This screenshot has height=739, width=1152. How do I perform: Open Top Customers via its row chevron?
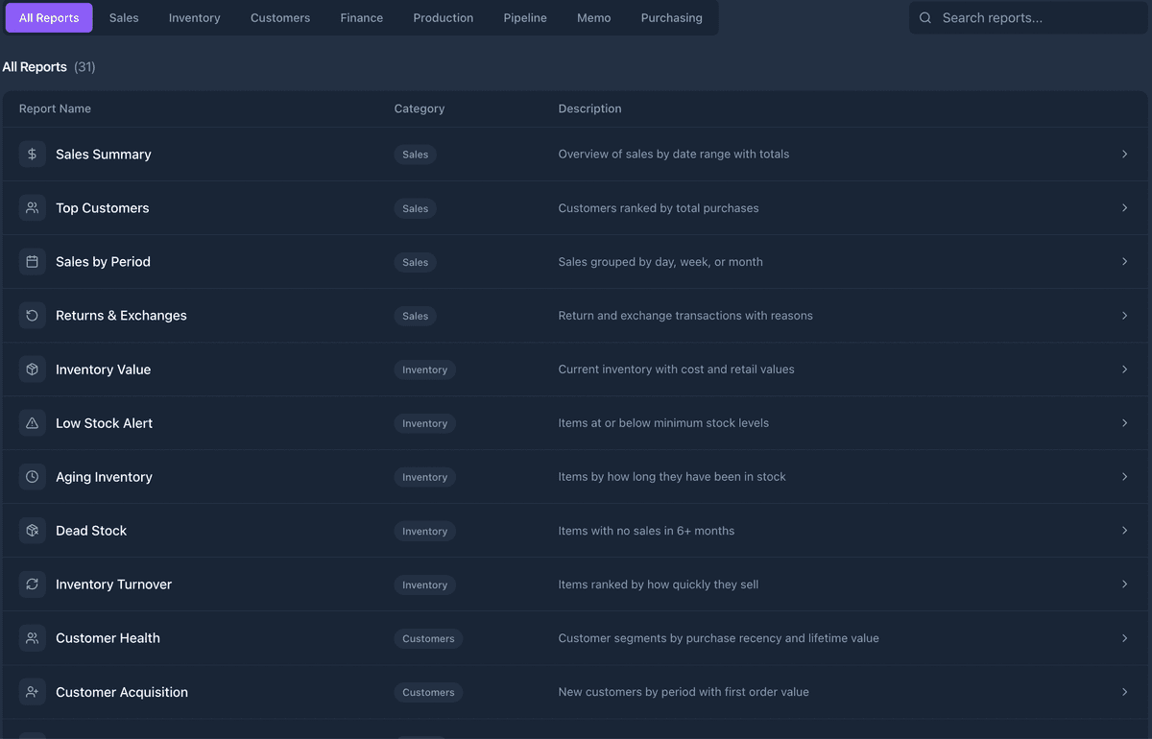click(x=1124, y=207)
